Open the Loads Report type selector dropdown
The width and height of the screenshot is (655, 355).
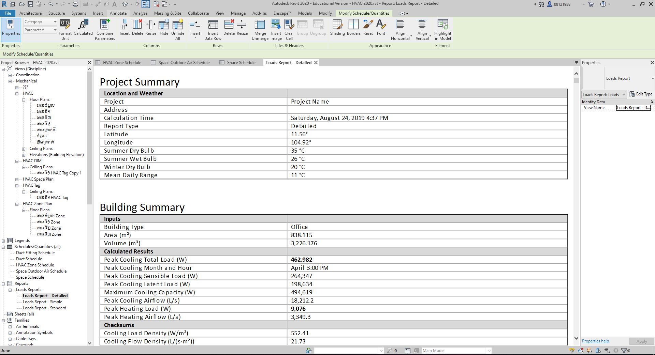coord(652,78)
